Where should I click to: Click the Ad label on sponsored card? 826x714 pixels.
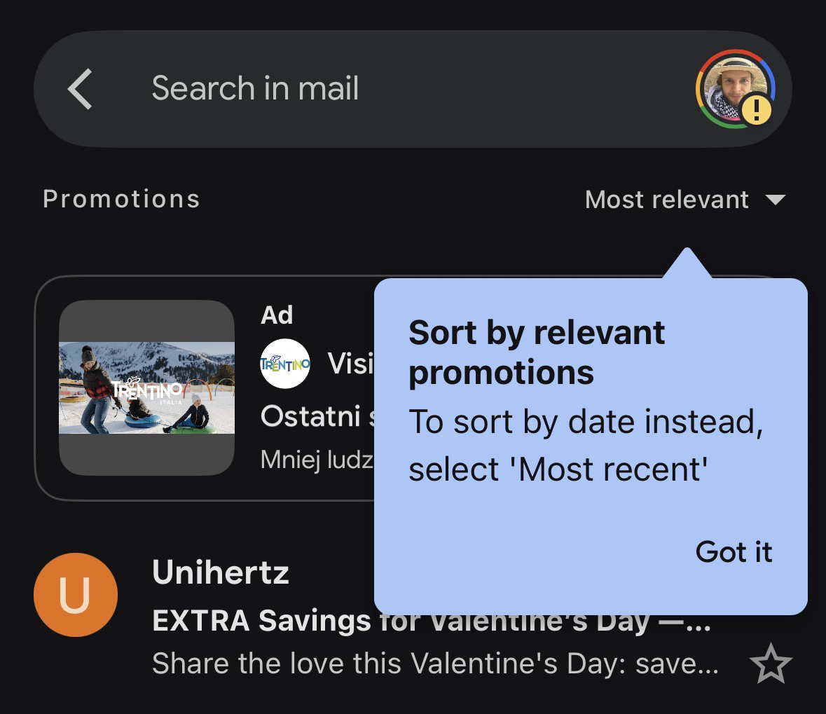277,315
